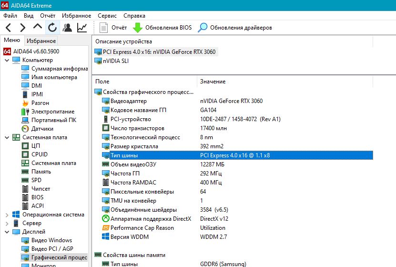This screenshot has height=267, width=396.
Task: Collapse the Системная плата tree group
Action: [x=7, y=138]
